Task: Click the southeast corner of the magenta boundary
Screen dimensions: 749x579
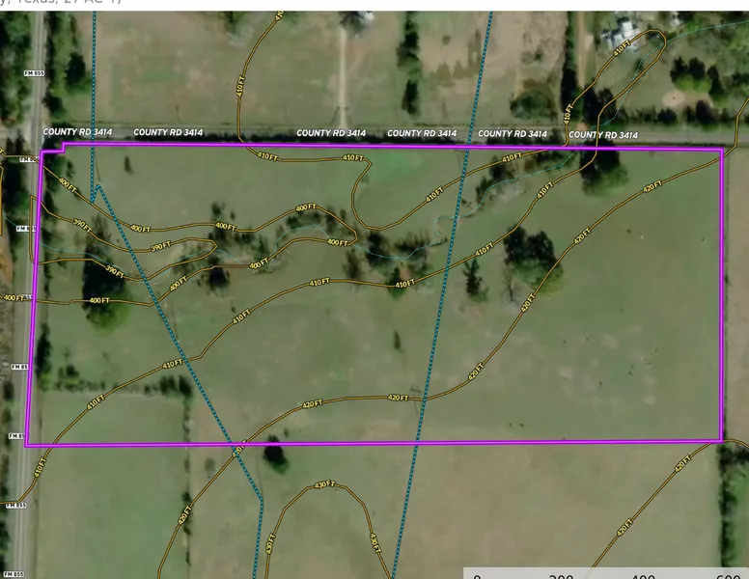Action: tap(721, 441)
